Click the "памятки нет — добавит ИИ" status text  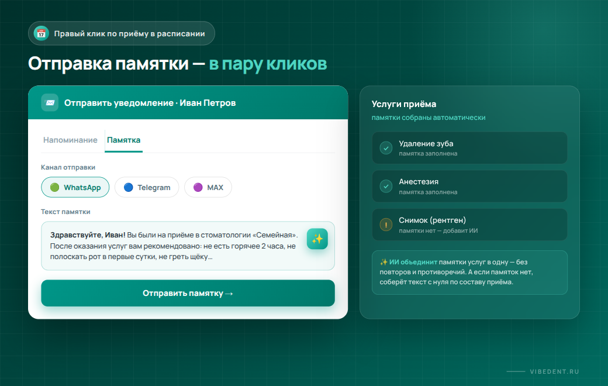point(438,231)
